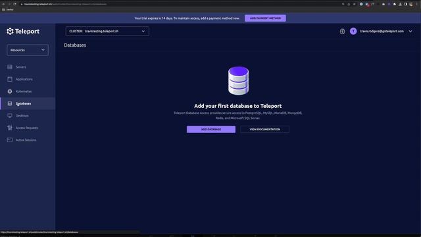Open the browser three-dot menu
Viewport: 421px width, 237px height.
(416, 4)
